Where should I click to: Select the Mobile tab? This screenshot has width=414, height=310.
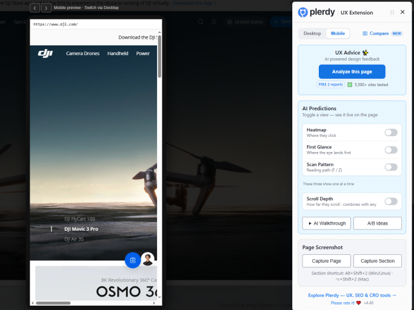(338, 33)
